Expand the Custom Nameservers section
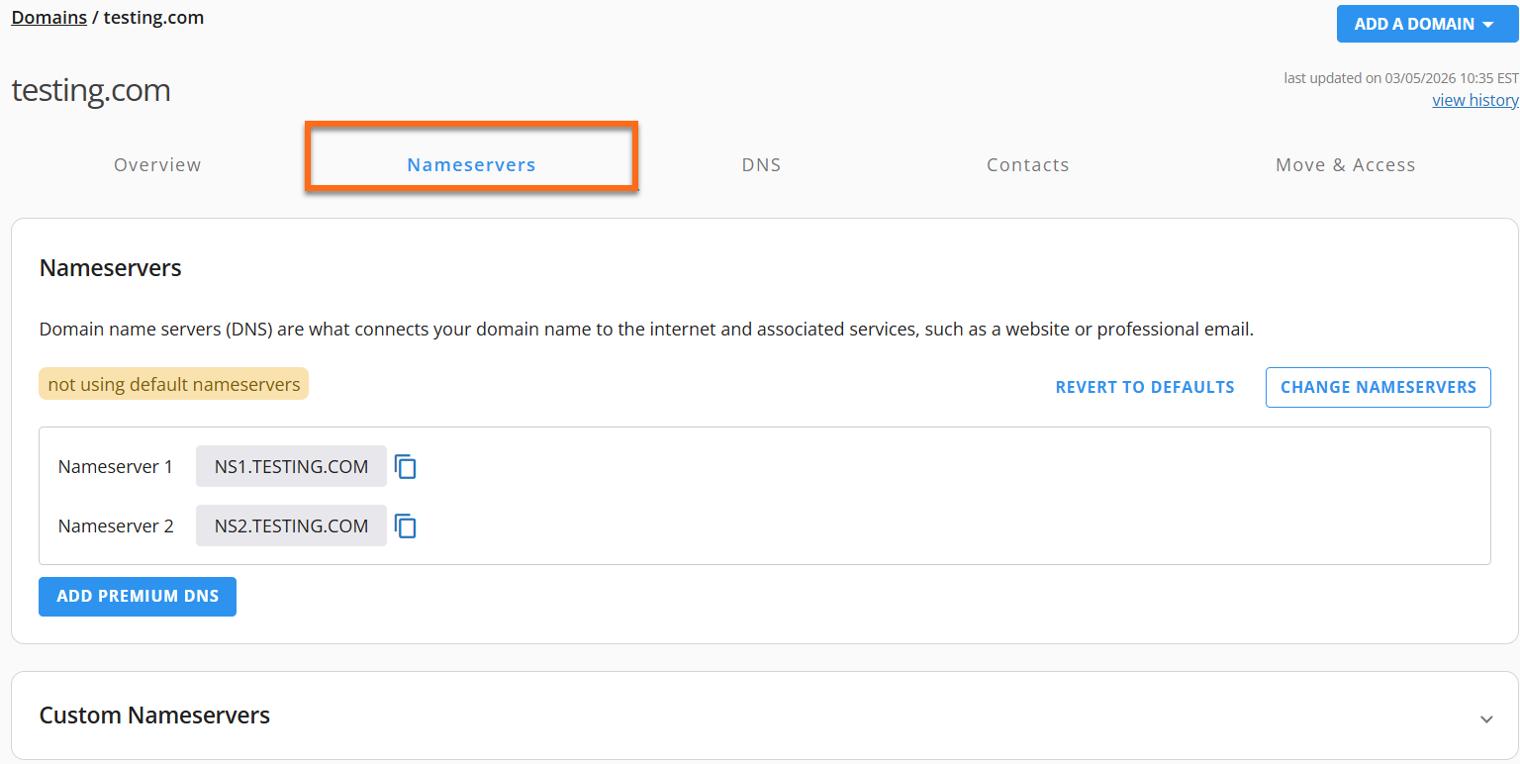Image resolution: width=1520 pixels, height=764 pixels. coord(1486,718)
